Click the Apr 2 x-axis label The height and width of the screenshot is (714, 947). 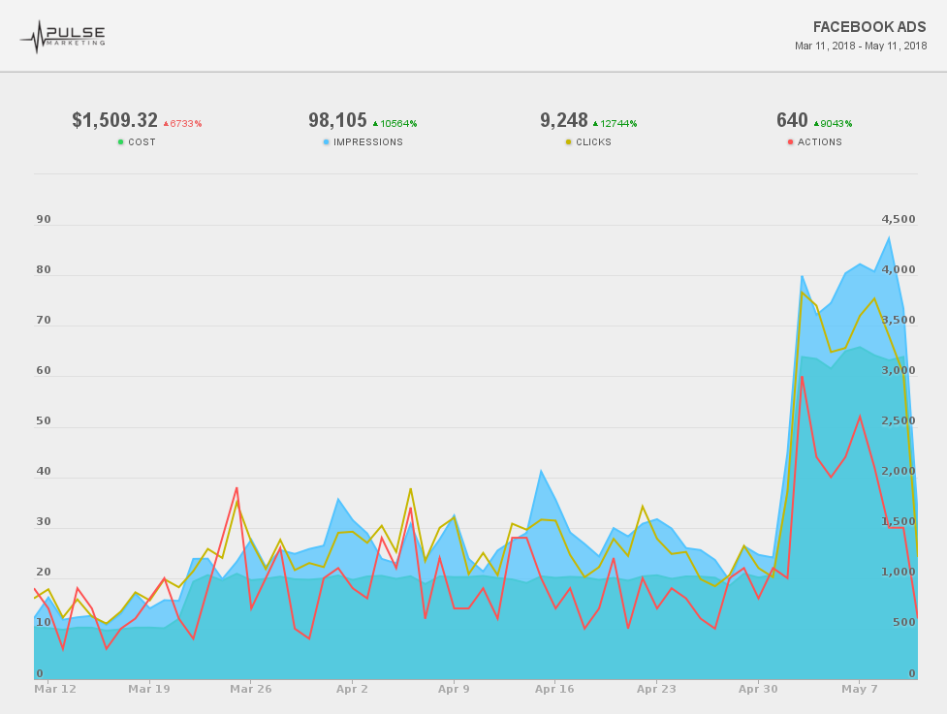point(352,689)
